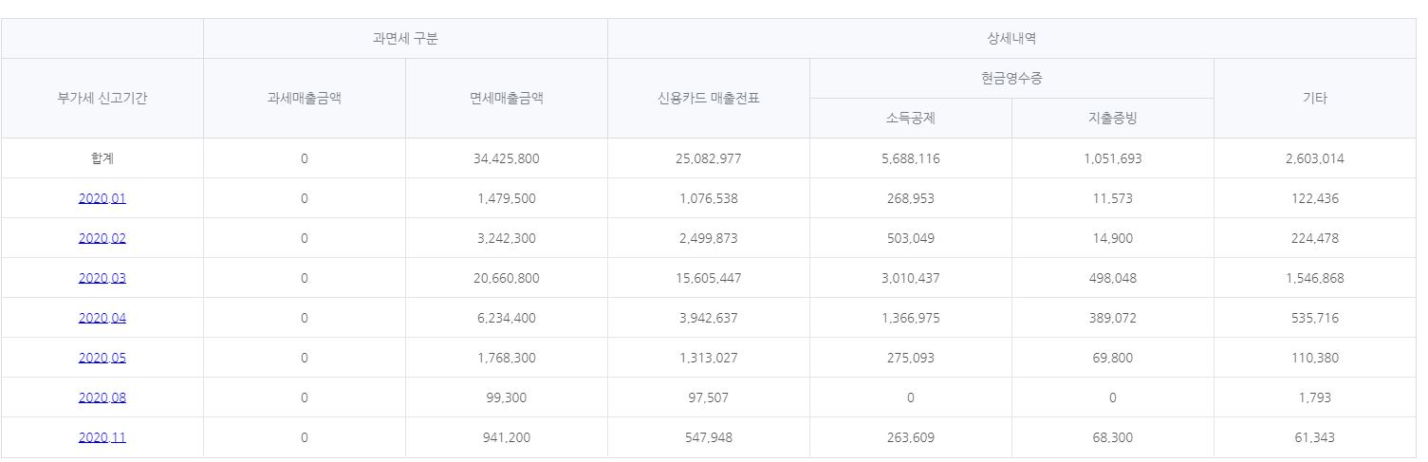Select the cell showing 1,313,027
1428x462 pixels.
point(708,358)
